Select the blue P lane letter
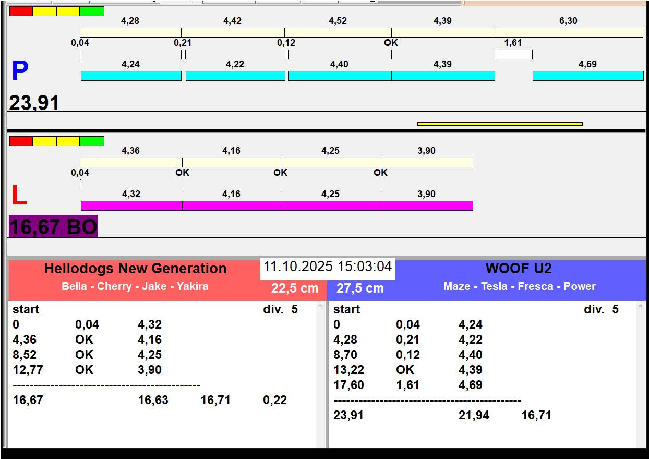649x459 pixels. 20,71
